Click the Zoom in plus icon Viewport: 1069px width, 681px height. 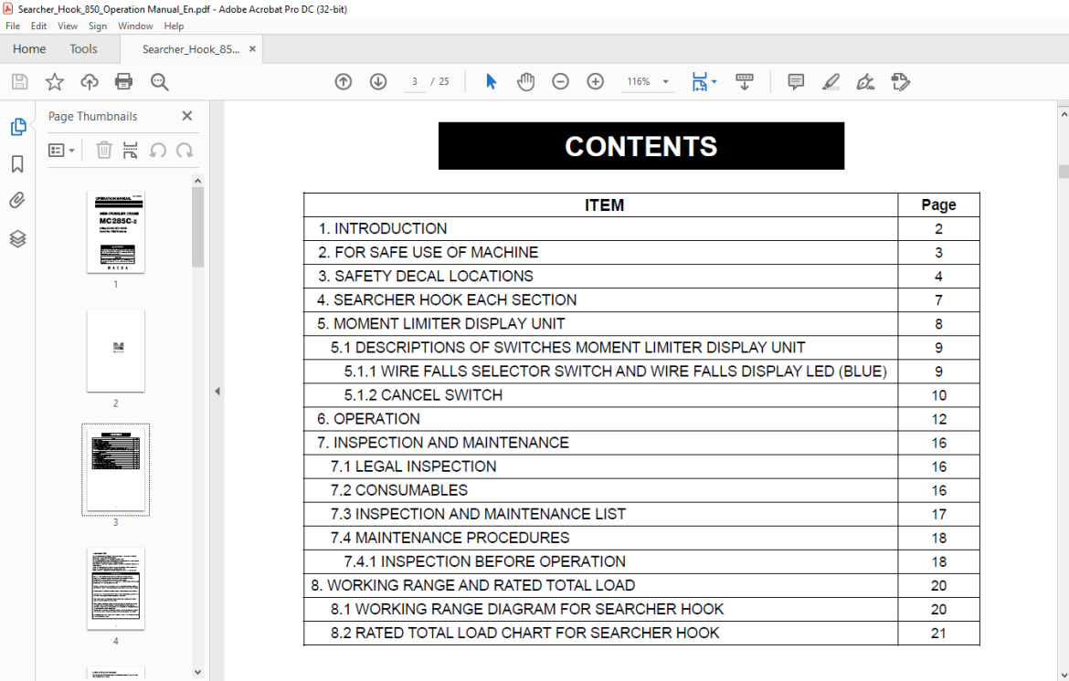[x=595, y=82]
